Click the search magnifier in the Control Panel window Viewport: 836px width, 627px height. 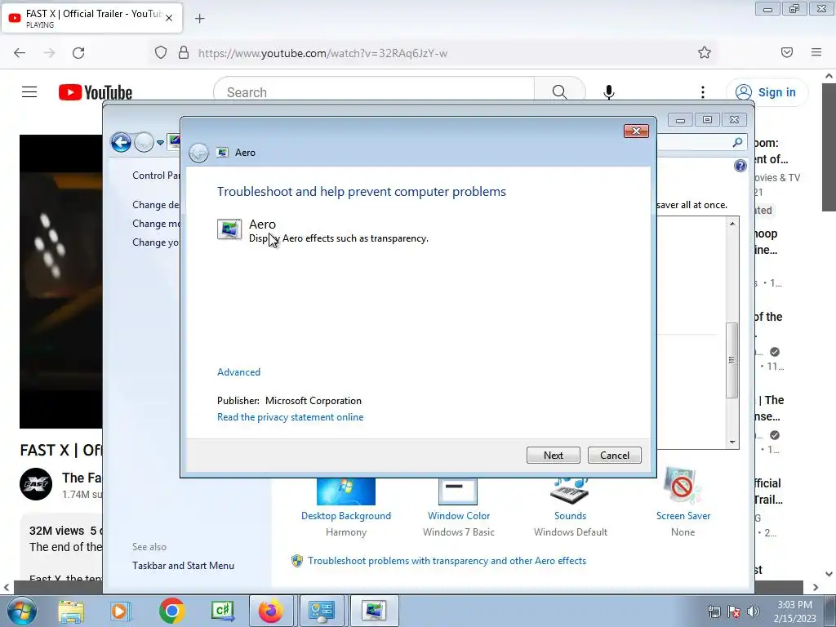[737, 142]
